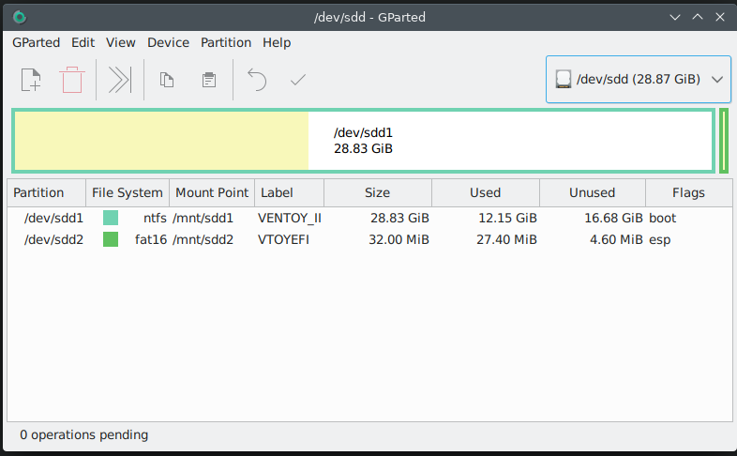Sort by the Size column header
Viewport: 737px width, 456px height.
point(377,192)
